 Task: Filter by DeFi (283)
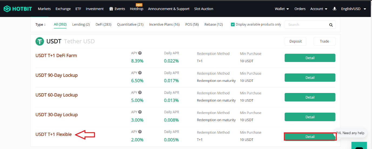[104, 24]
